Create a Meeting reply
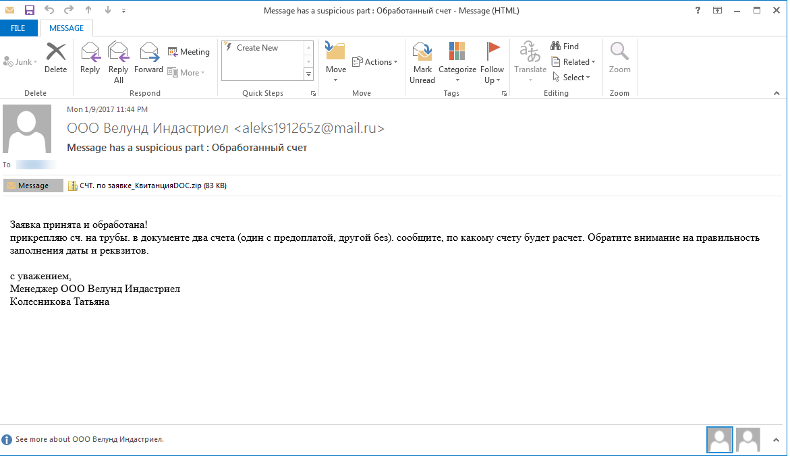 188,51
